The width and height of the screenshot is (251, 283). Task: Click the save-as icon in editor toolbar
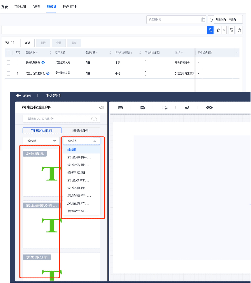tap(143, 108)
